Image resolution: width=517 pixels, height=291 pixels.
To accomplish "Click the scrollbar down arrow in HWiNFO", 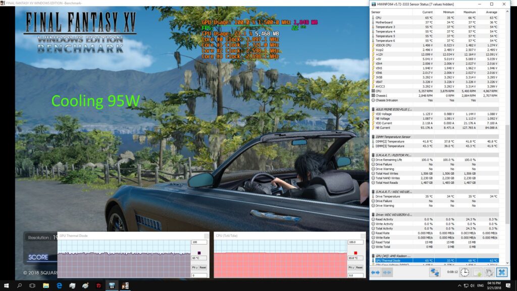I will pyautogui.click(x=507, y=263).
